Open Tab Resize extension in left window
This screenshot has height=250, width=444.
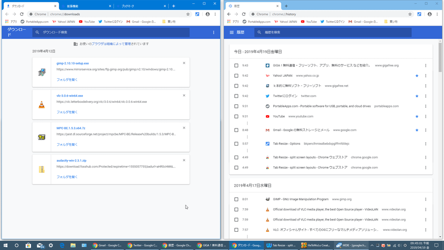click(197, 14)
